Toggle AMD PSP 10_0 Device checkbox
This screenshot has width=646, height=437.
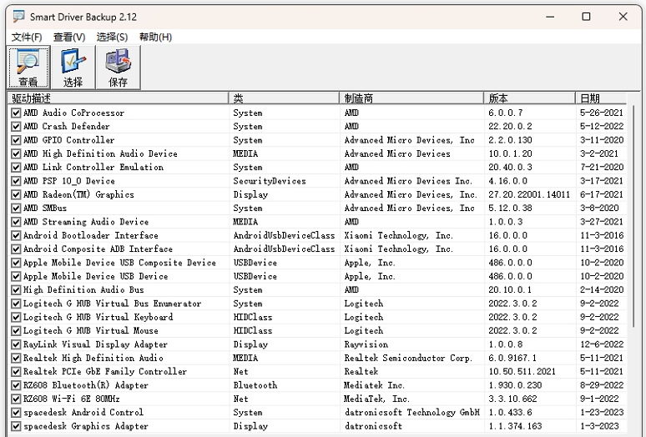[x=16, y=181]
